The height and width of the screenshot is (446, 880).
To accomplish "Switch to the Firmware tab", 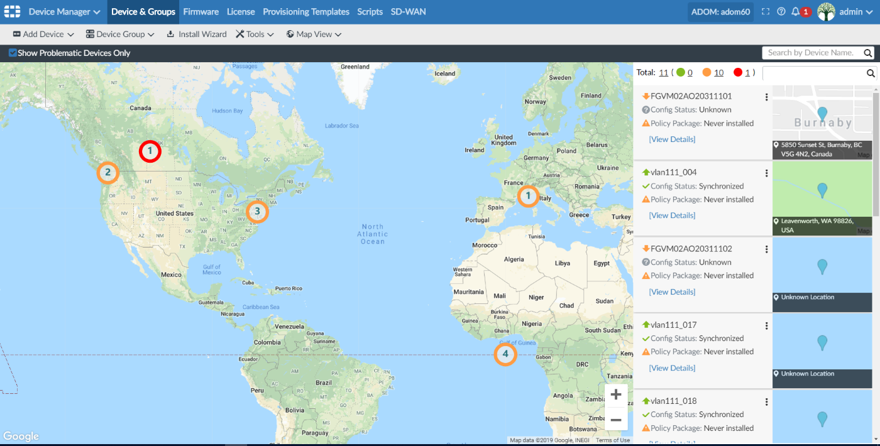I will pyautogui.click(x=201, y=11).
